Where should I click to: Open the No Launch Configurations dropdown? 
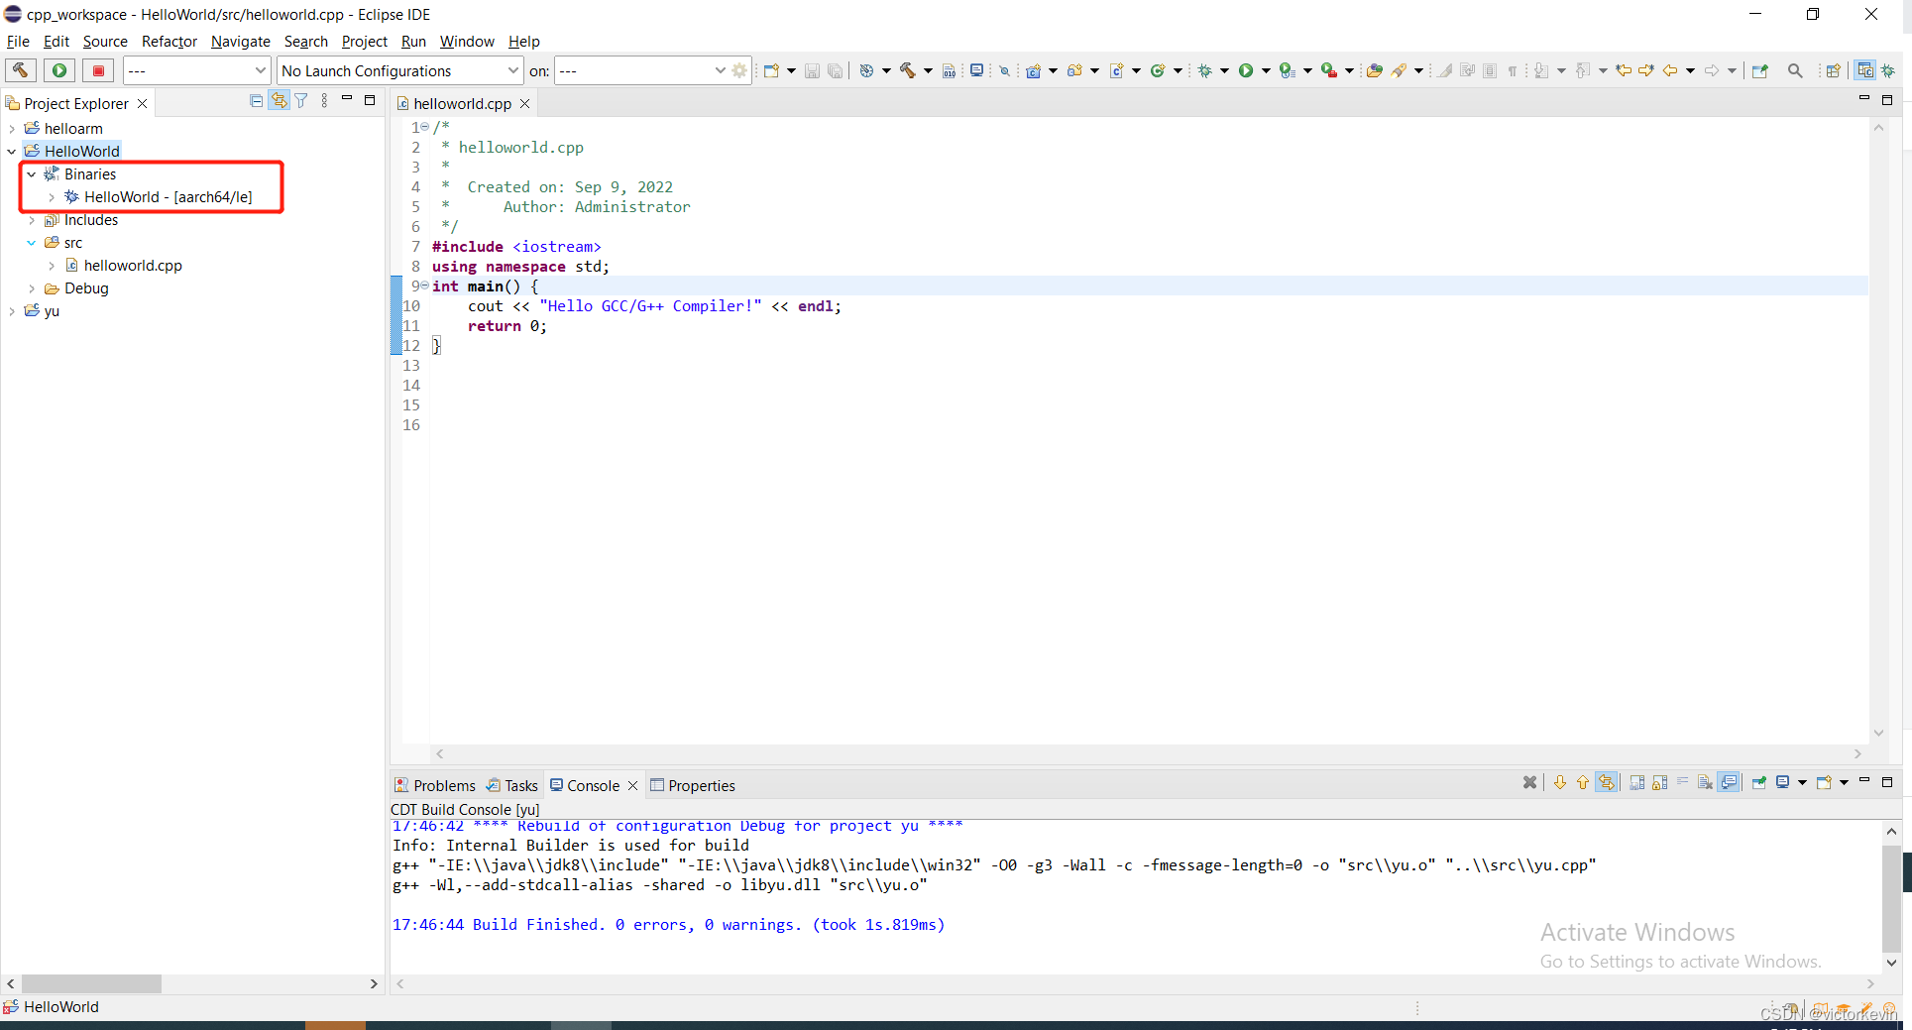(x=514, y=70)
